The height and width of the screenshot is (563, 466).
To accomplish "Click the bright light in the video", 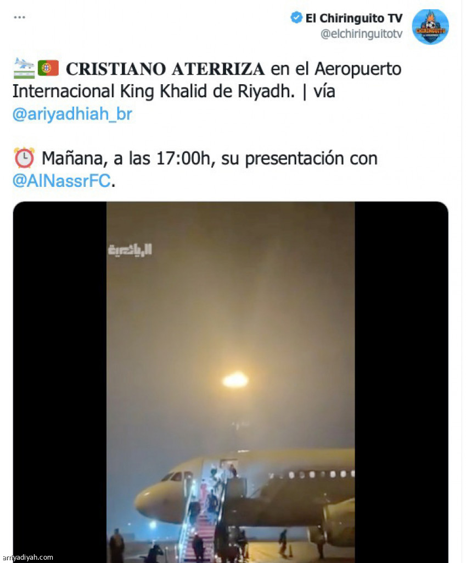I will click(x=235, y=380).
